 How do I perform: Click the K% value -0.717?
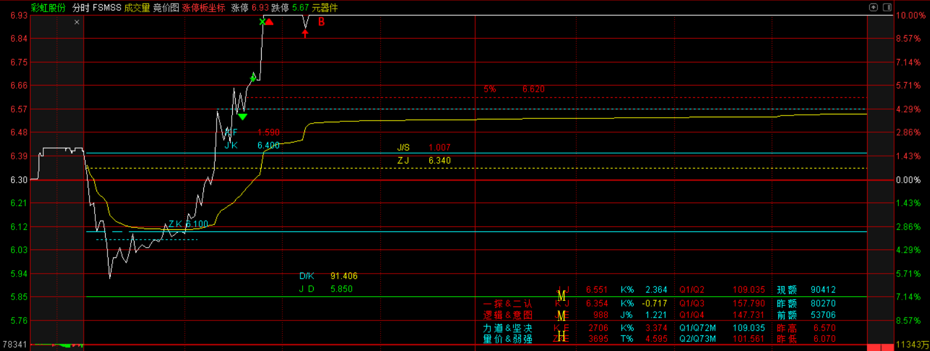coord(654,303)
